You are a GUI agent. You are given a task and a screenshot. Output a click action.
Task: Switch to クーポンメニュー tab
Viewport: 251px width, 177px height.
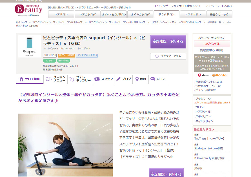pyautogui.click(x=55, y=79)
